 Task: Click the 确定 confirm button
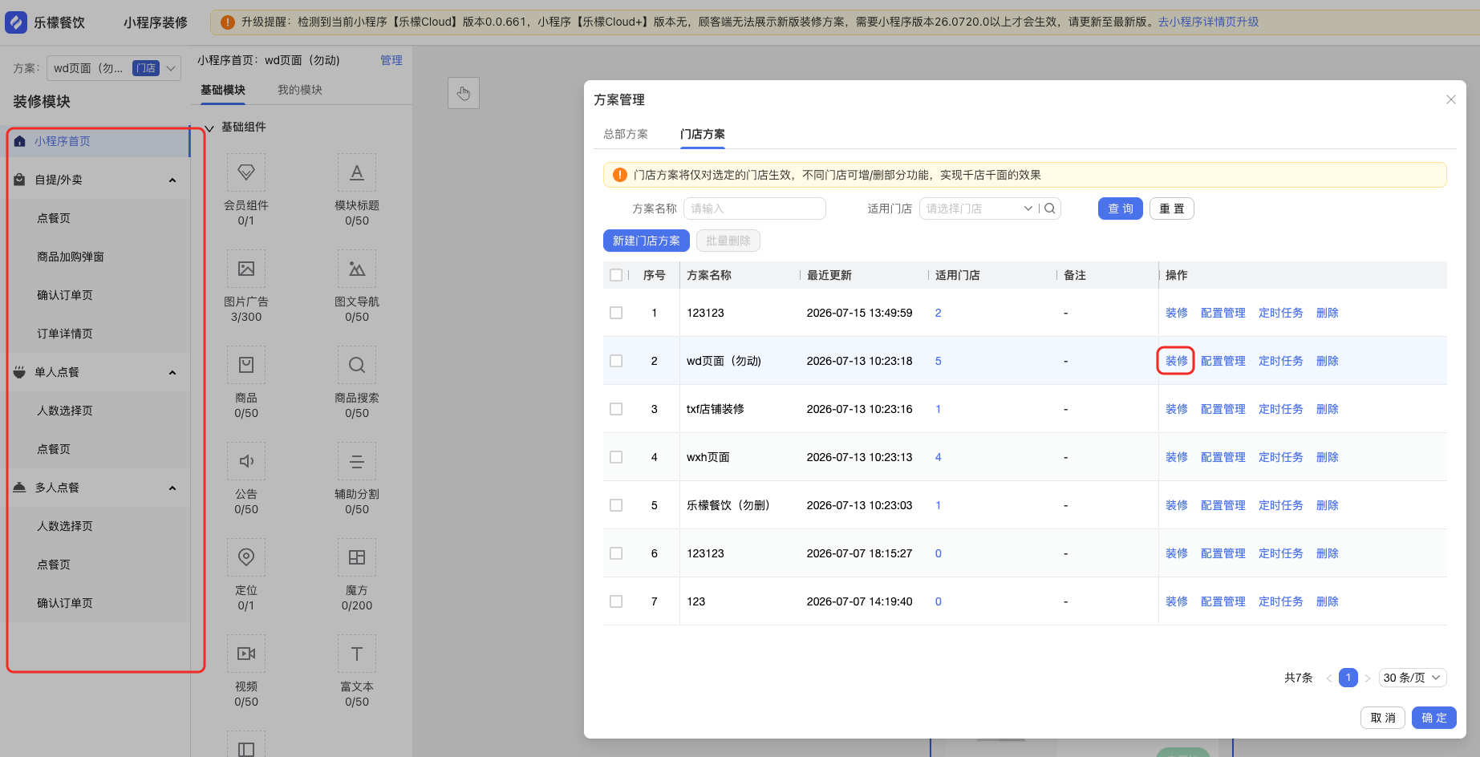pyautogui.click(x=1434, y=718)
